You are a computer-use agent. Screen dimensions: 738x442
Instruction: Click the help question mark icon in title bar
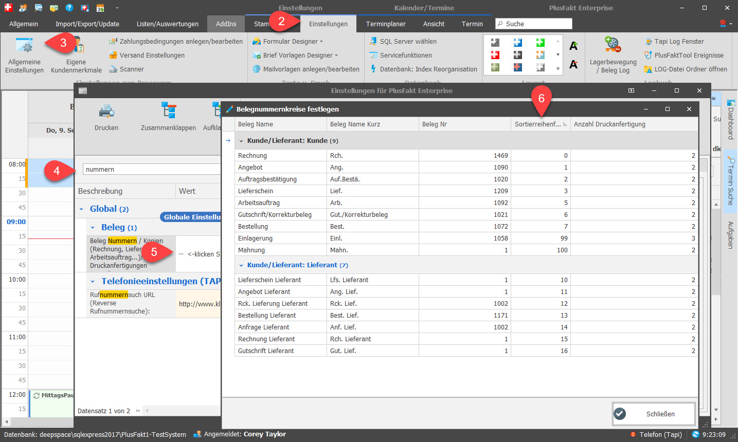click(69, 8)
